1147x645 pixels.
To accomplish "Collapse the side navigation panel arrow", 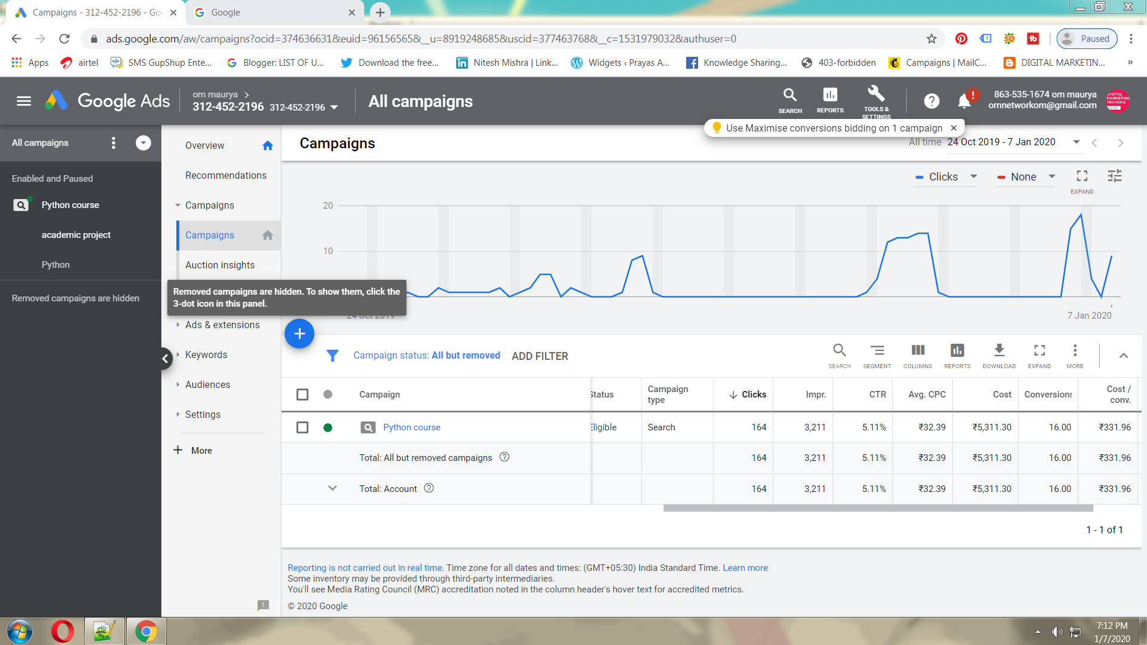I will (165, 359).
